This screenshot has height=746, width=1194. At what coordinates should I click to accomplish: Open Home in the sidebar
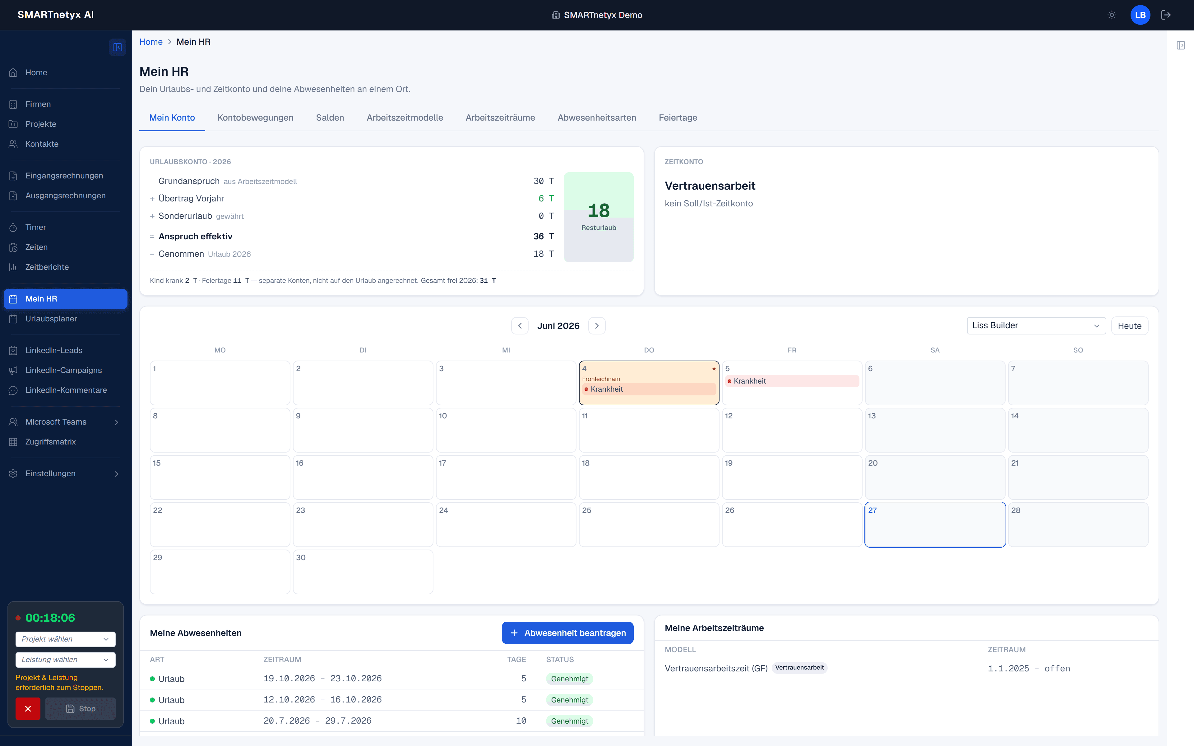[65, 72]
